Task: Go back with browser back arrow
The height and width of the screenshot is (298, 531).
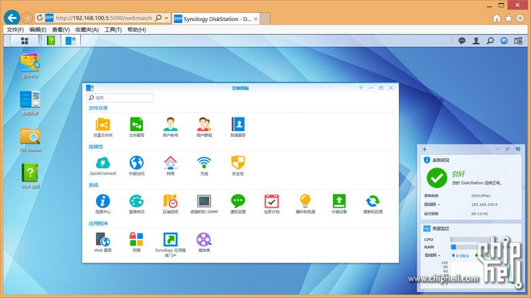Action: coord(12,18)
